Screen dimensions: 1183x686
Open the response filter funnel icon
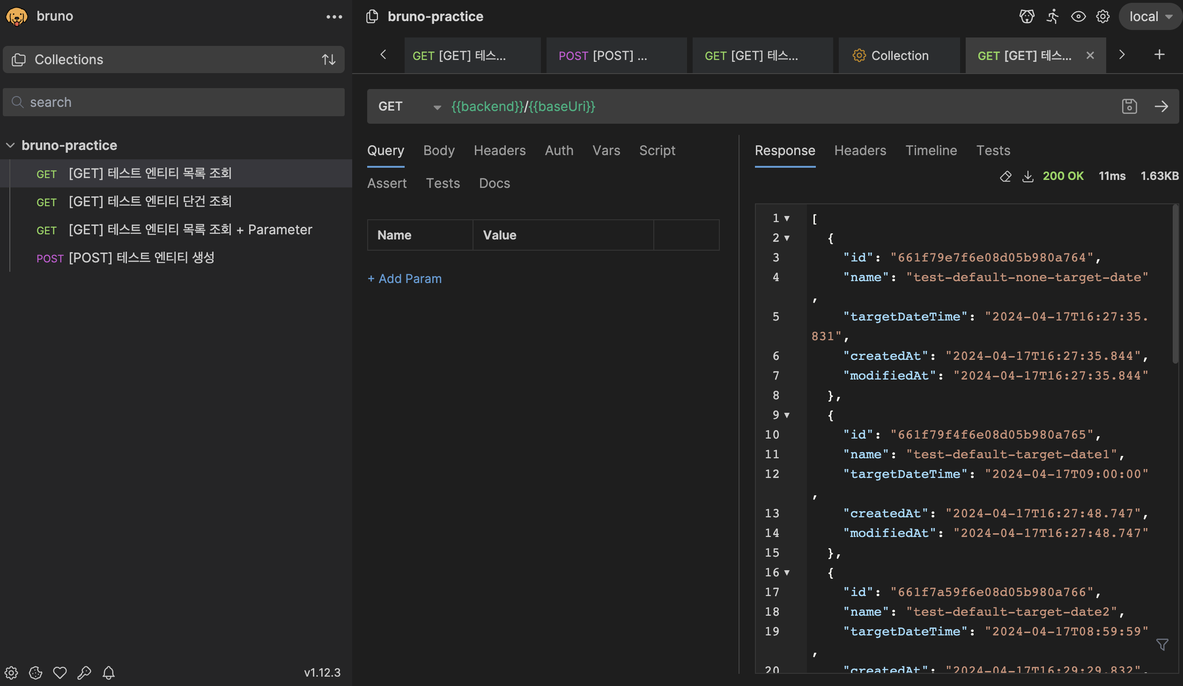click(x=1162, y=645)
